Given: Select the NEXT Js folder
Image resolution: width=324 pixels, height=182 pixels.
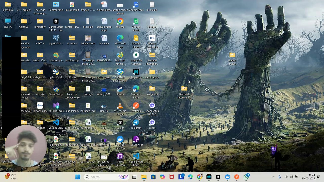Looking at the screenshot, I should 40,40.
